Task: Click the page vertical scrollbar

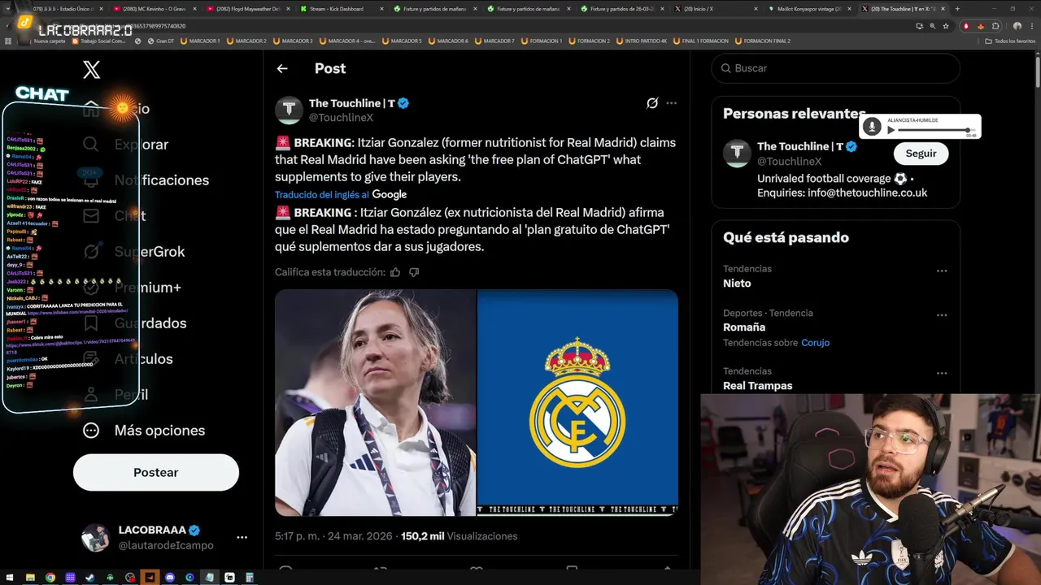Action: 1037,73
